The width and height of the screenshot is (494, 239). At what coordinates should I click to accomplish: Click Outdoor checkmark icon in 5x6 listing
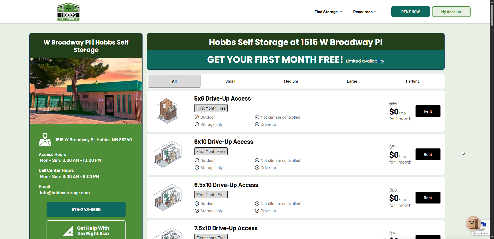[x=197, y=117]
